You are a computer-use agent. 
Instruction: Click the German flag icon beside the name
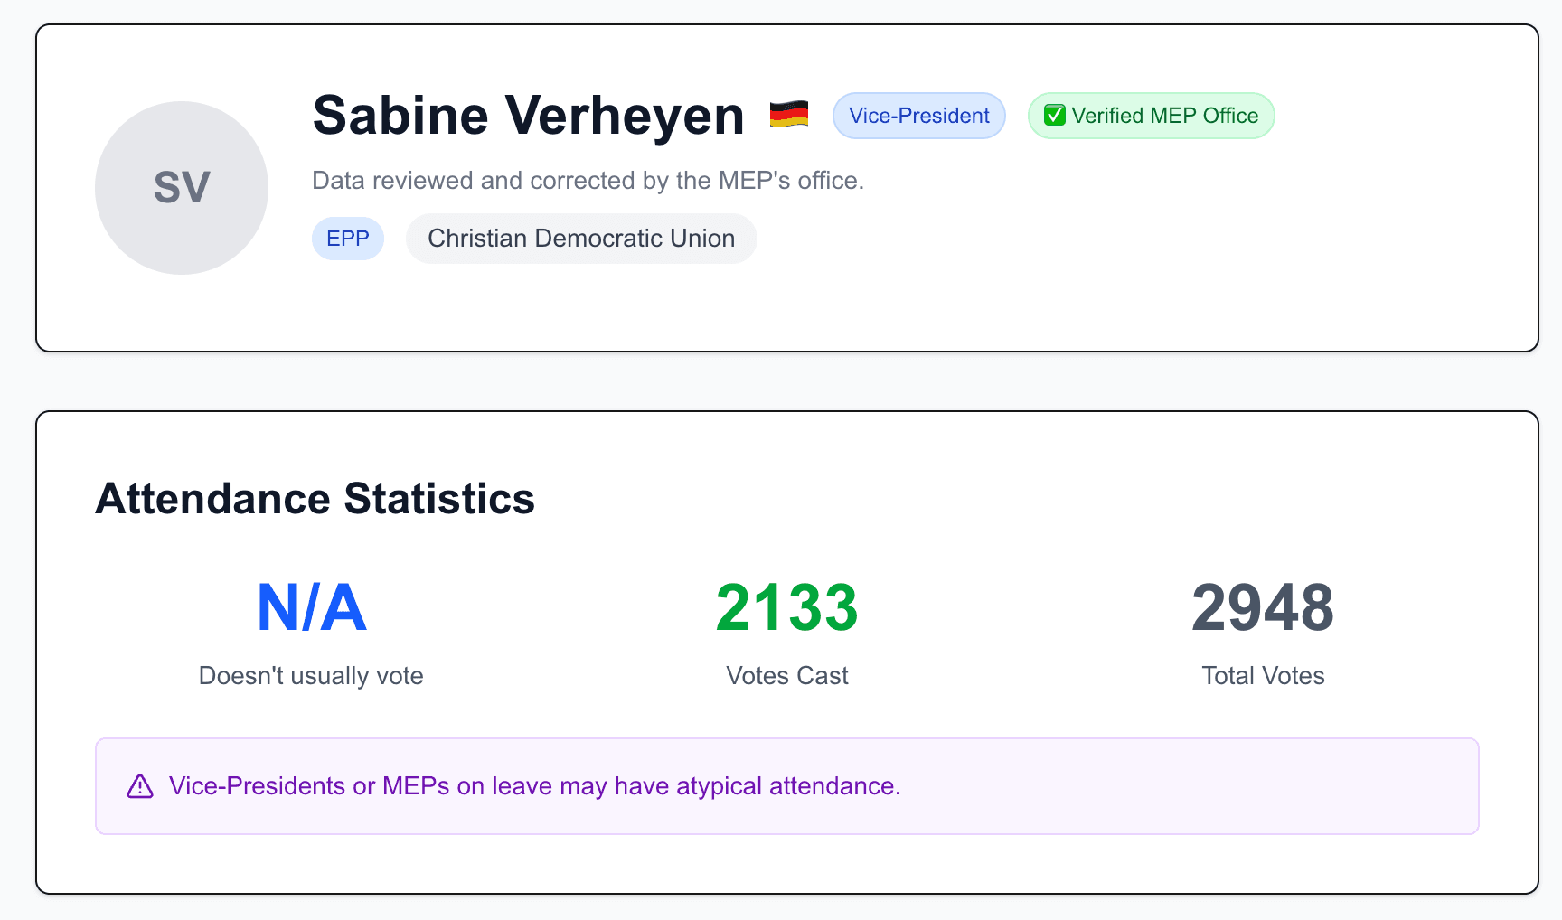(787, 115)
